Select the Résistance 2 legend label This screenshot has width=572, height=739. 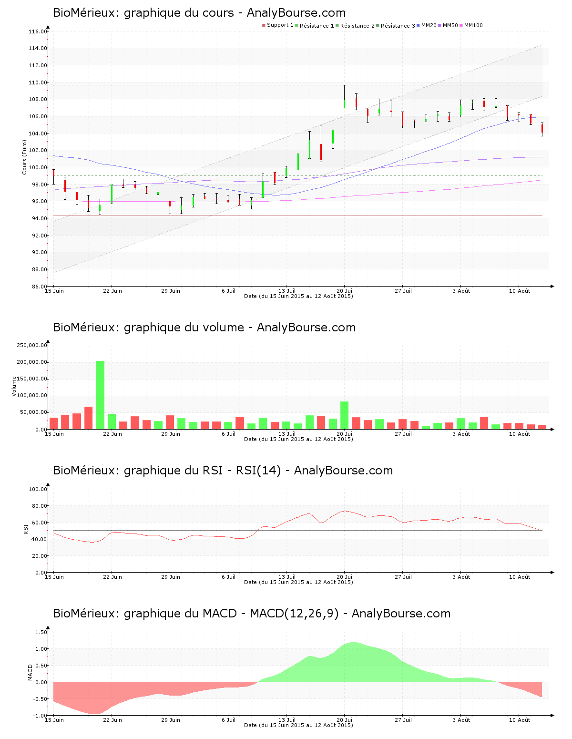357,26
